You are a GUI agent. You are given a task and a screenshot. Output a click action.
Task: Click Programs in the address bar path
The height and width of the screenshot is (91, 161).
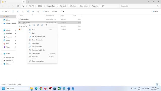[x=95, y=6]
